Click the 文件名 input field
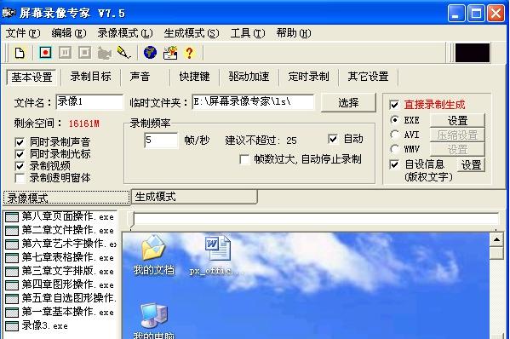 pos(89,102)
